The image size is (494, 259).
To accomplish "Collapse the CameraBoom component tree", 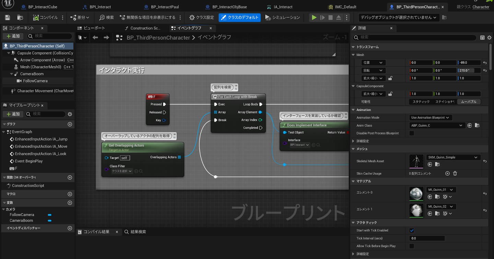I will [12, 74].
